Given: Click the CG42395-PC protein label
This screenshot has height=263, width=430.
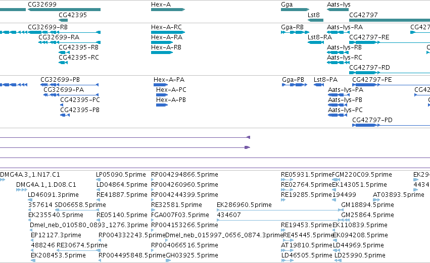Looking at the screenshot, I should 80,100.
